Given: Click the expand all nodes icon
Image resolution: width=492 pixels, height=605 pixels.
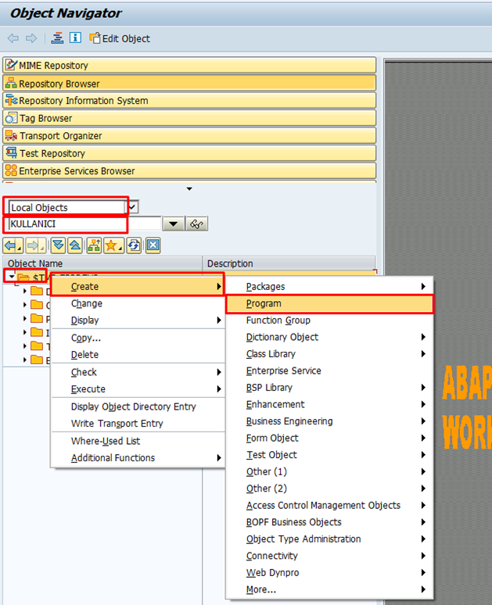Looking at the screenshot, I should [x=57, y=245].
